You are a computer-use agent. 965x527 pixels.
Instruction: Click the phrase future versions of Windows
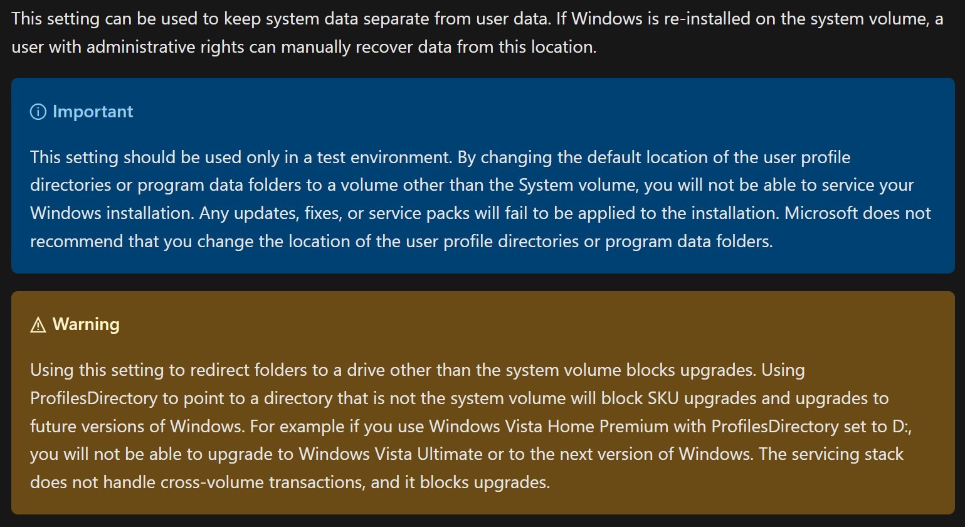click(x=136, y=427)
